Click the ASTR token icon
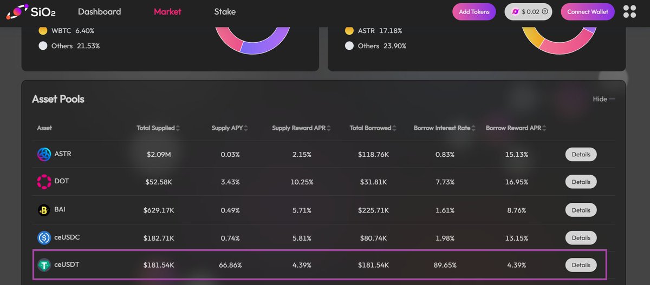650x285 pixels. pyautogui.click(x=44, y=154)
